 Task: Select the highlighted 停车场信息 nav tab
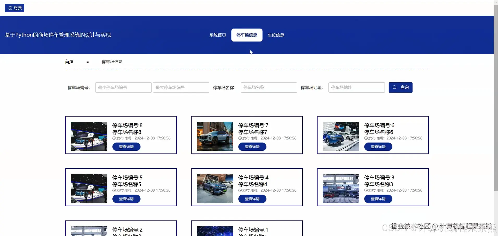(x=246, y=35)
